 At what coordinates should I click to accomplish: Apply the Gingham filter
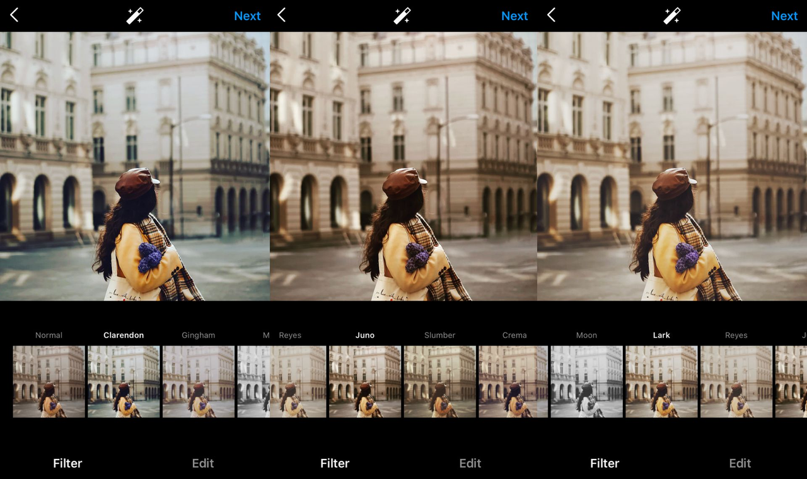[198, 381]
